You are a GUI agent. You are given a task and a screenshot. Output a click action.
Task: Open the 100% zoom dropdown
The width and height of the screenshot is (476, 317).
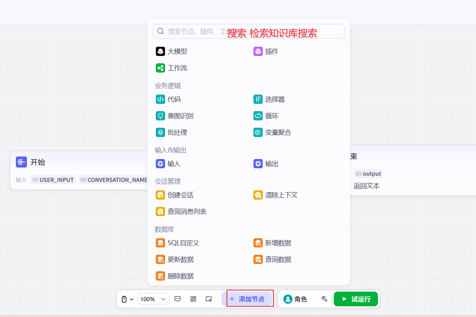click(153, 299)
